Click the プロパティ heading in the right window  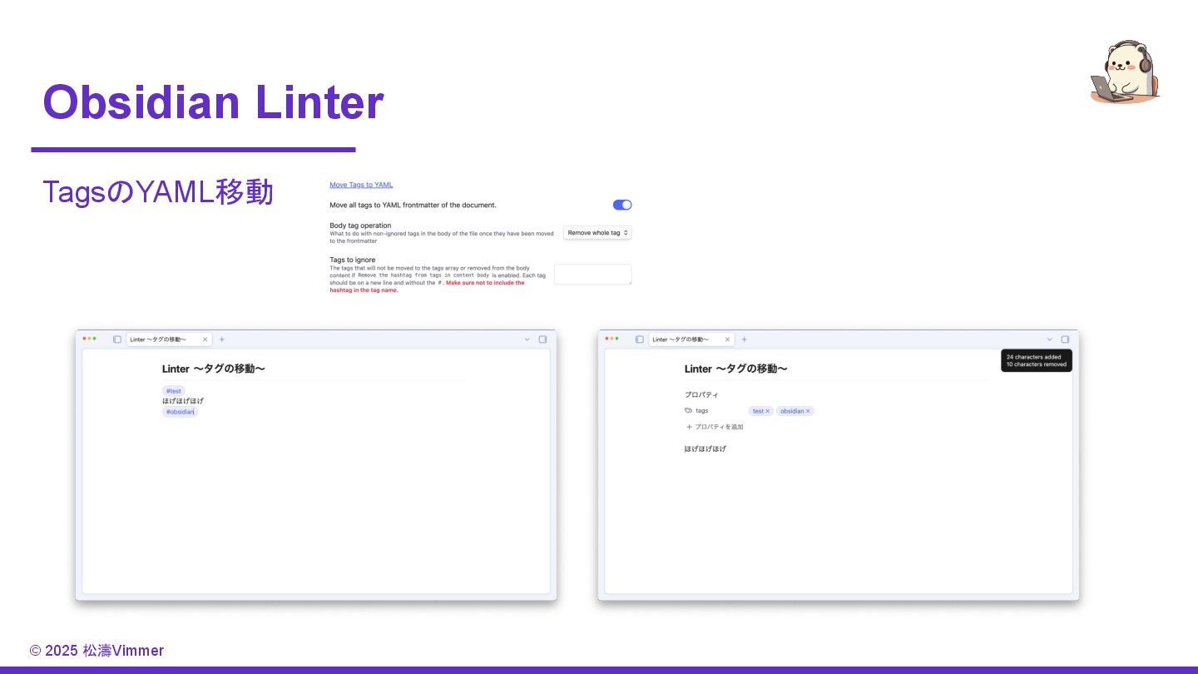pos(701,394)
